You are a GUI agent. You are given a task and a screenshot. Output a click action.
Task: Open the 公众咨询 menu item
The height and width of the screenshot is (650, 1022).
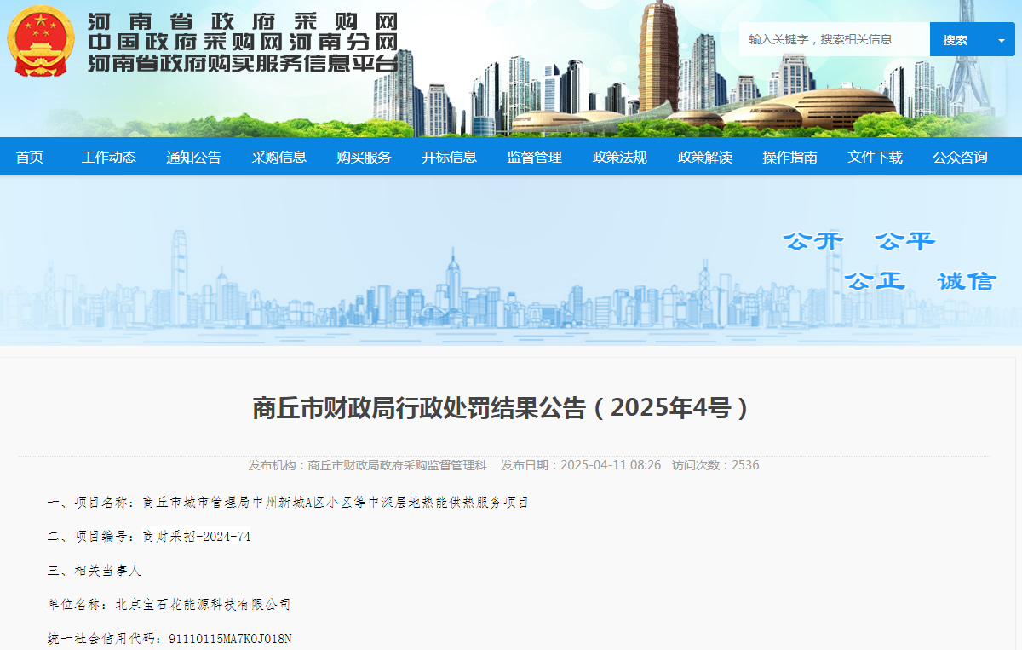pyautogui.click(x=960, y=157)
